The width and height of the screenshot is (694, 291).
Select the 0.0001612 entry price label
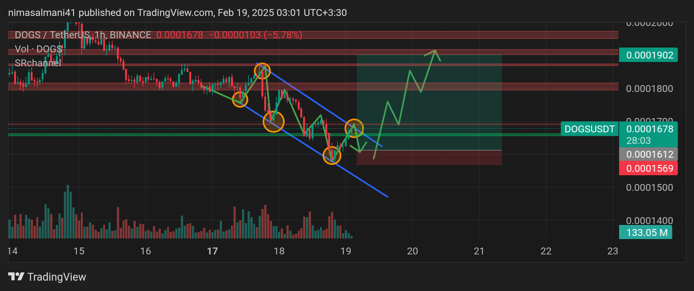648,154
